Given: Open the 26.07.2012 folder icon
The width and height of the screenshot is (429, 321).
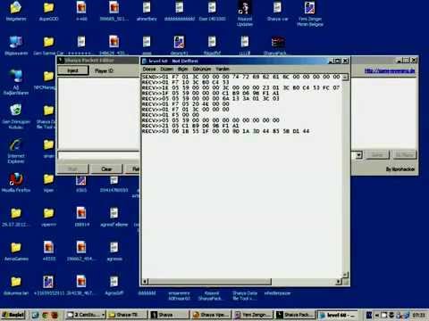Looking at the screenshot, I should [x=16, y=217].
